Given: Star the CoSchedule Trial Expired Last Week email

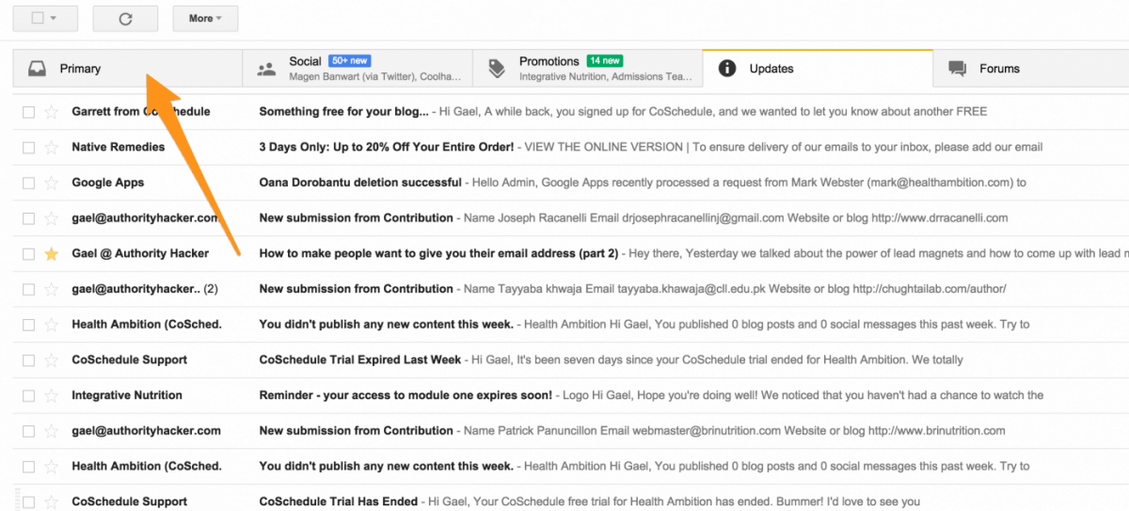Looking at the screenshot, I should [x=52, y=360].
